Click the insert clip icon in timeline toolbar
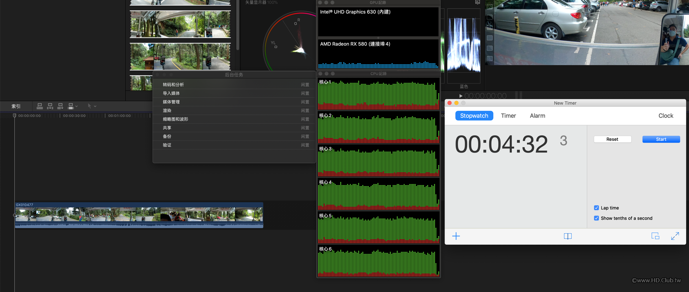The image size is (689, 292). pyautogui.click(x=50, y=106)
